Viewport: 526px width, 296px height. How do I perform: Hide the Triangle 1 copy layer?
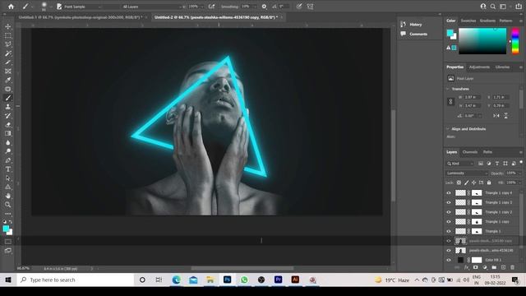tap(449, 221)
